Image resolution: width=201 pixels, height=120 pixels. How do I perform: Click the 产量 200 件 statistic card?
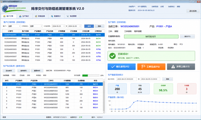coord(117,89)
